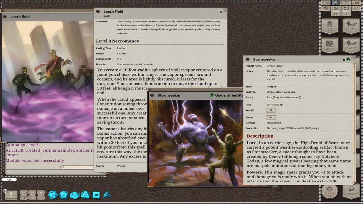Click the +/- modifiers toolbar button
363x204 pixels.
pos(336,14)
